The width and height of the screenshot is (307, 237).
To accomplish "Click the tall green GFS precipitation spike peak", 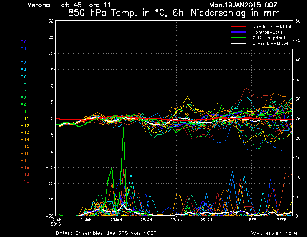I will (x=124, y=128).
